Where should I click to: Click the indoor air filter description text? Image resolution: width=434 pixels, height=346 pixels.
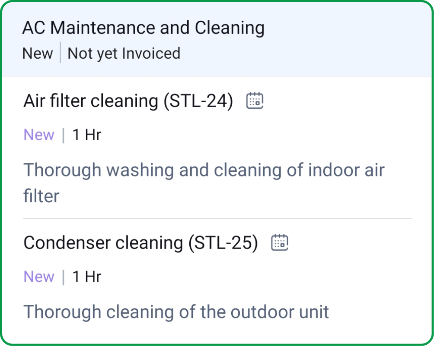[x=203, y=182]
